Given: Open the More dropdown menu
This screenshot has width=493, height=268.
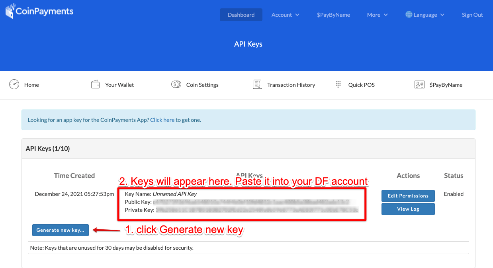Looking at the screenshot, I should click(377, 15).
